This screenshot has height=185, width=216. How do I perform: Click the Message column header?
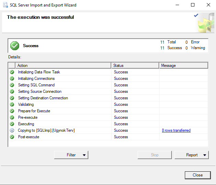click(x=183, y=66)
